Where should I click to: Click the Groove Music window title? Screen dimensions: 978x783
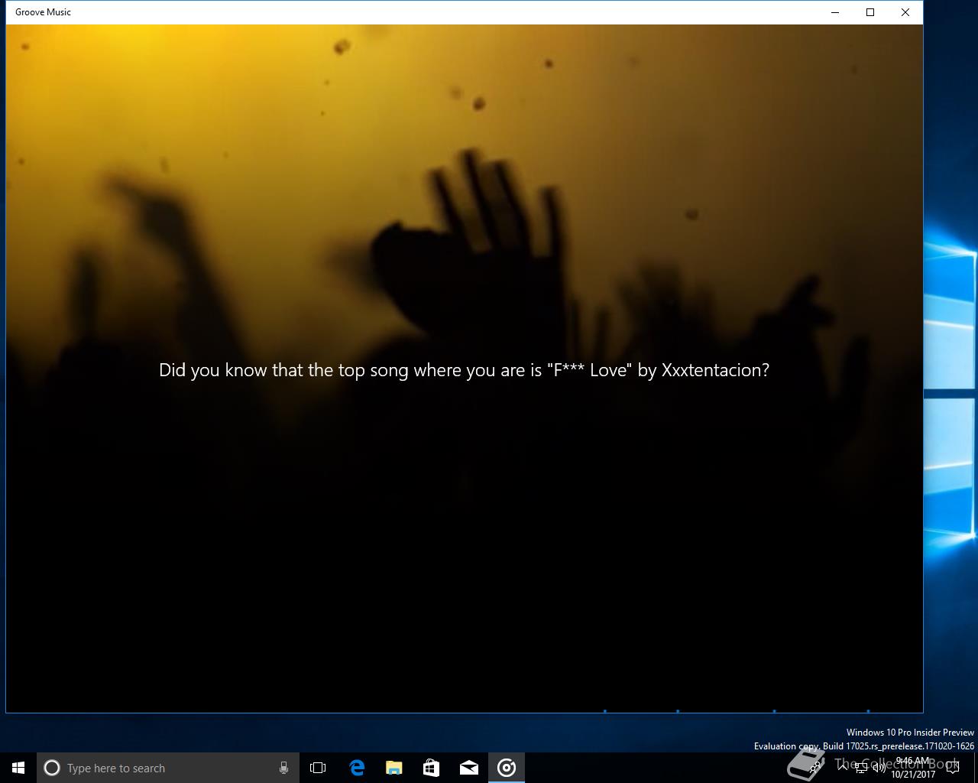coord(43,12)
